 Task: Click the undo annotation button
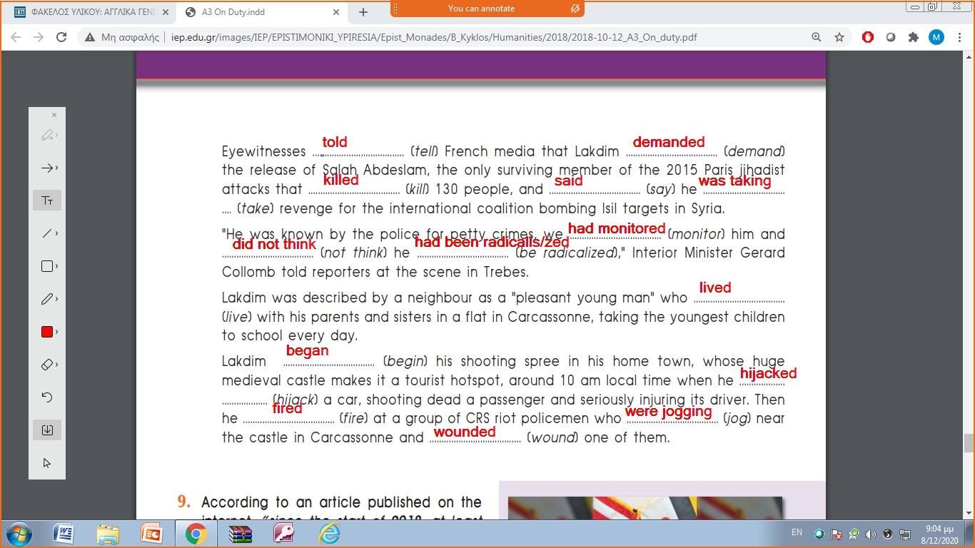click(47, 397)
